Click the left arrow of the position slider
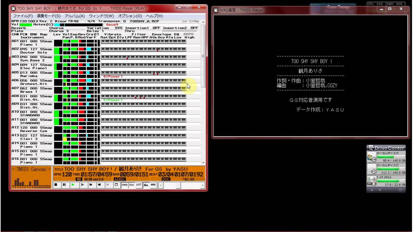This screenshot has width=413, height=232. point(161,185)
